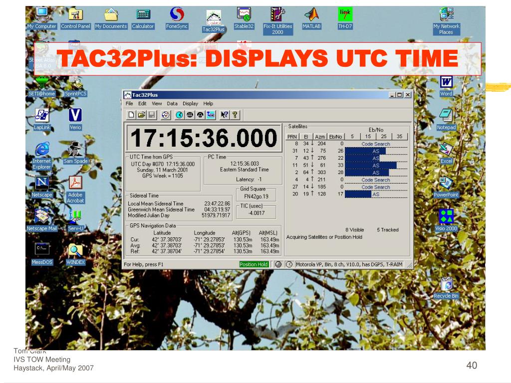
Task: Select the SprintPCS desktop icon
Action: coord(76,87)
